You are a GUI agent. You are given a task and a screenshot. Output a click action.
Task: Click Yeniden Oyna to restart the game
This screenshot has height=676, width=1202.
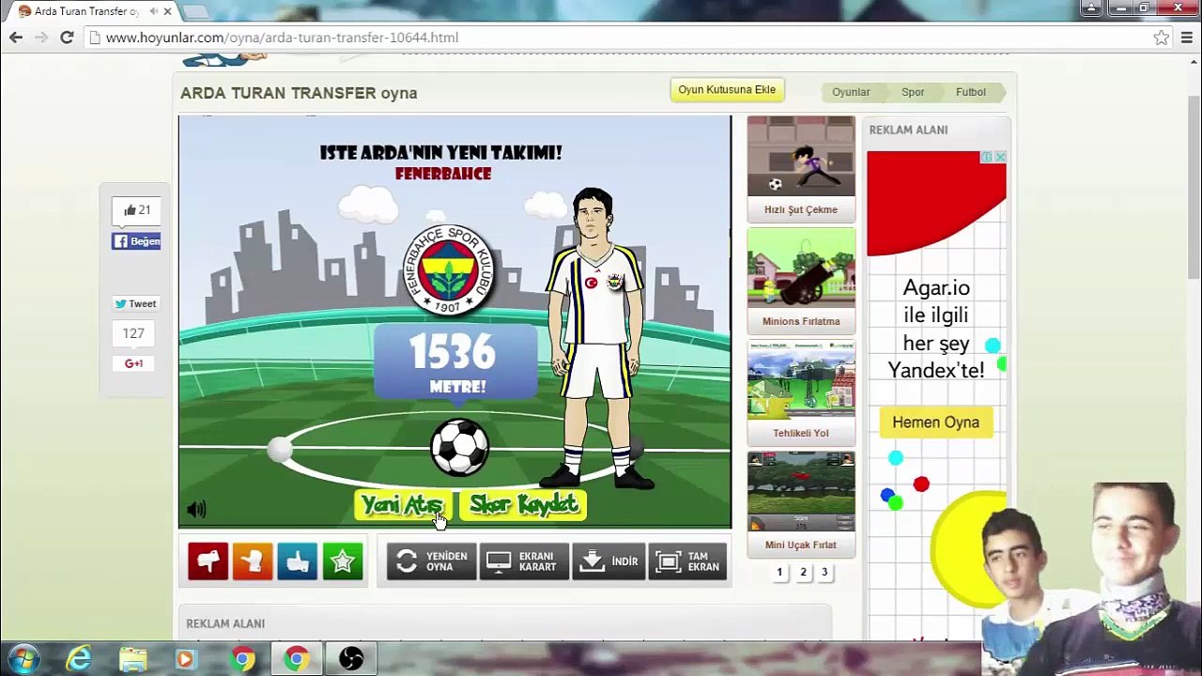coord(431,561)
